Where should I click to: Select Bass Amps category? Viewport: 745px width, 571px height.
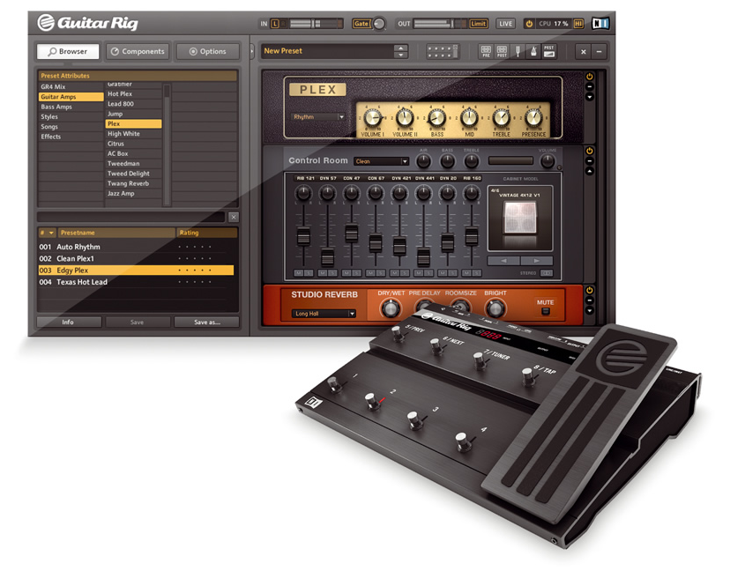click(x=71, y=107)
